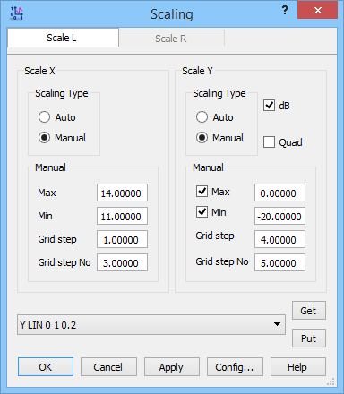Click the resize grip at dialog corner
This screenshot has width=344, height=394.
pyautogui.click(x=331, y=381)
